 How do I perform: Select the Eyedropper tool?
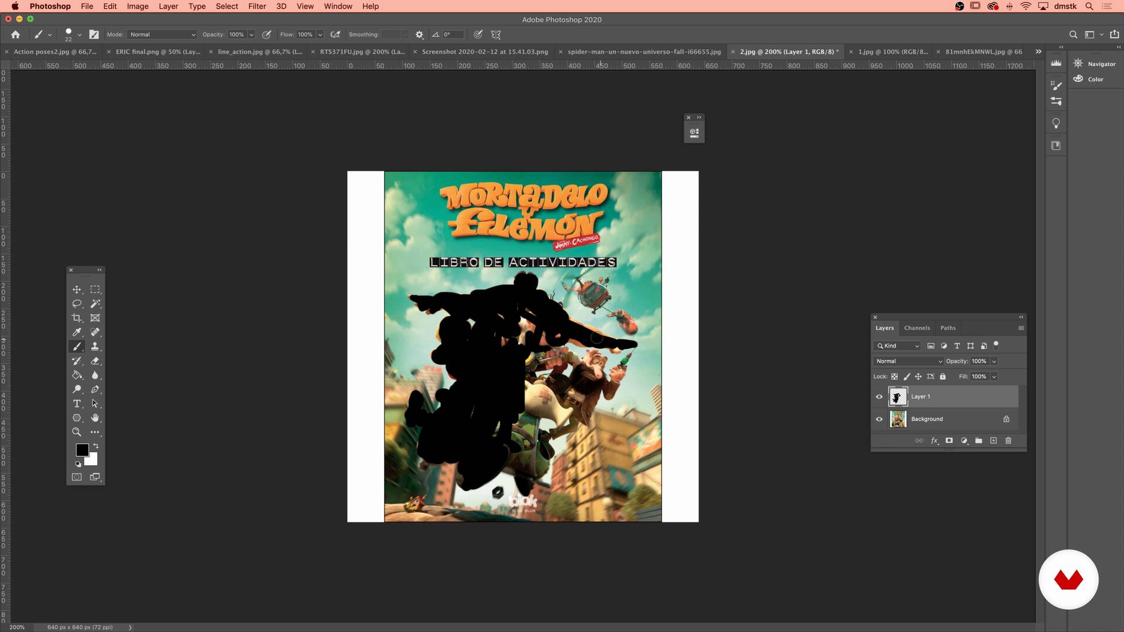(77, 332)
